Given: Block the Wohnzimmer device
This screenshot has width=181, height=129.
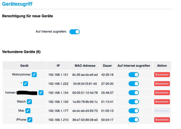Looking at the screenshot, I should pyautogui.click(x=162, y=75).
